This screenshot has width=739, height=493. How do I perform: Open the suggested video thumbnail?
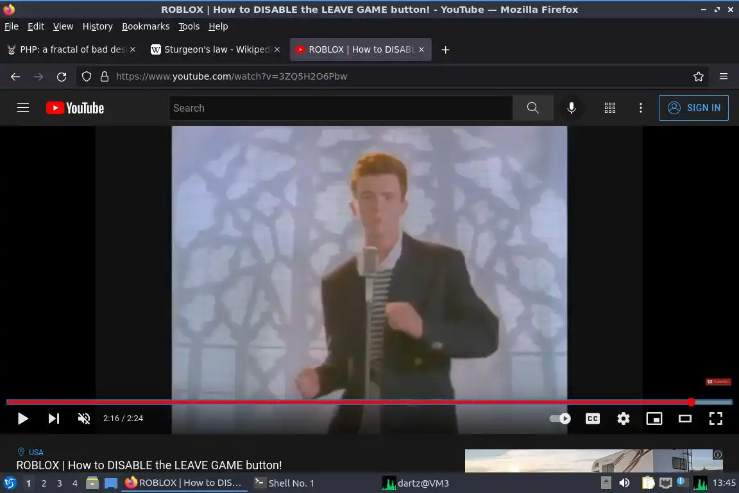pos(594,460)
